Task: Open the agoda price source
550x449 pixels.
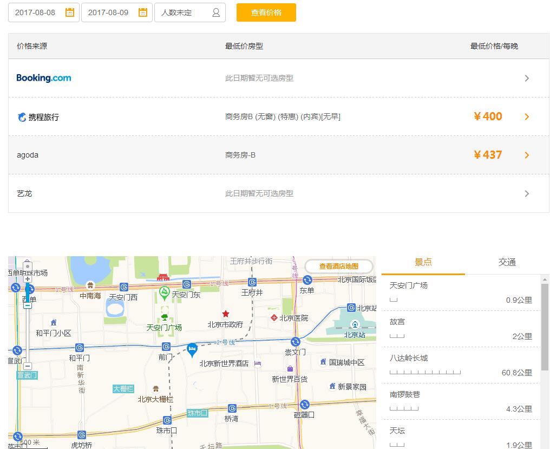Action: point(28,155)
